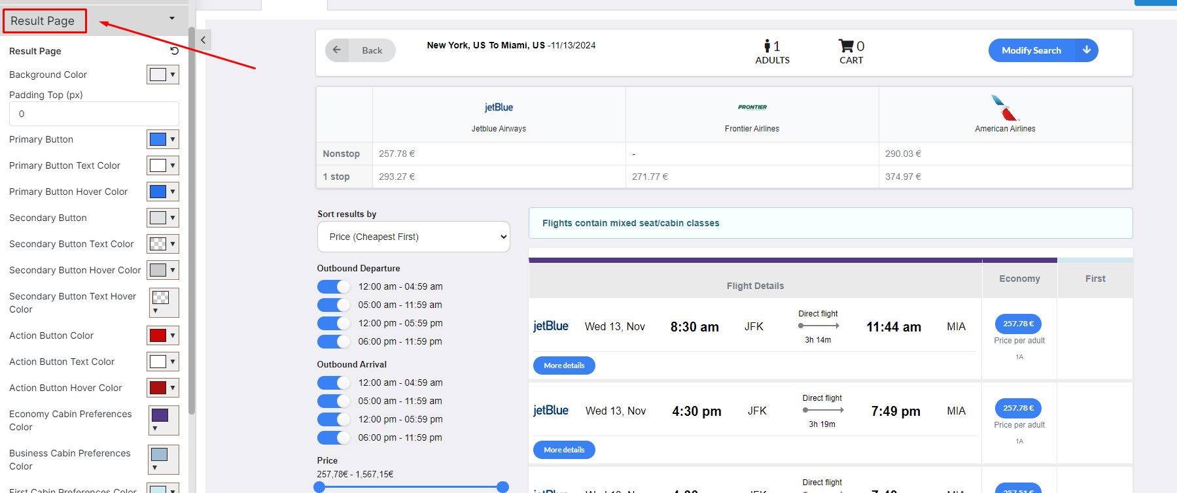Click the Back button
Viewport: 1177px width, 493px height.
click(x=360, y=50)
